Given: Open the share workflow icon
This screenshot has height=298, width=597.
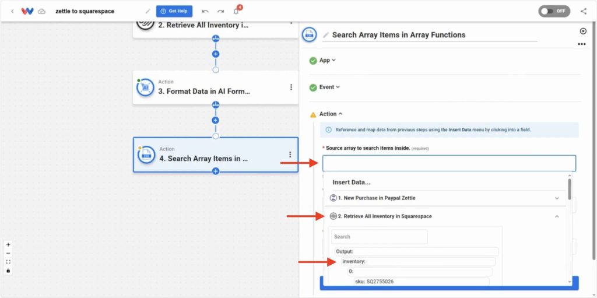Looking at the screenshot, I should 583,11.
